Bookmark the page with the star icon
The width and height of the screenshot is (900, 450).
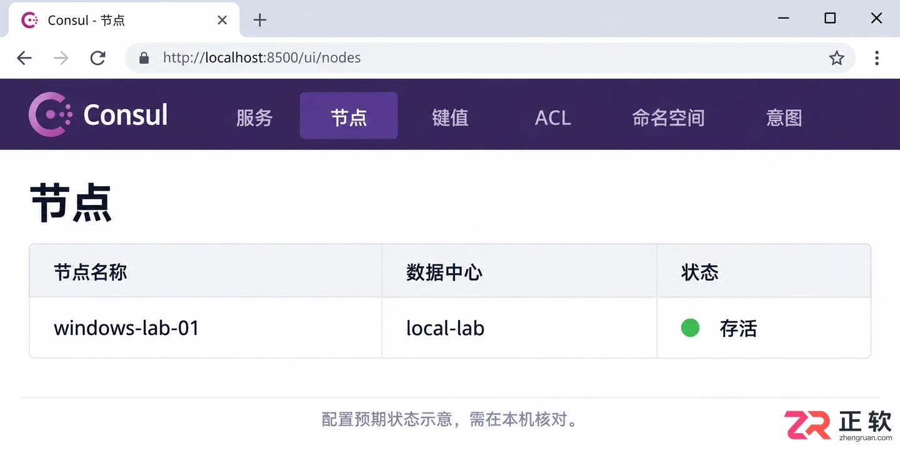[836, 58]
